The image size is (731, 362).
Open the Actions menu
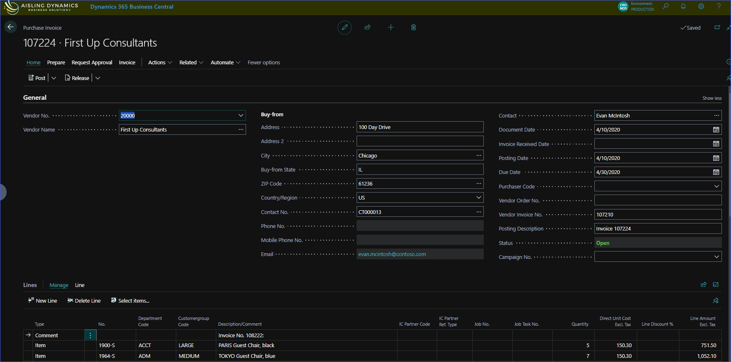(160, 63)
